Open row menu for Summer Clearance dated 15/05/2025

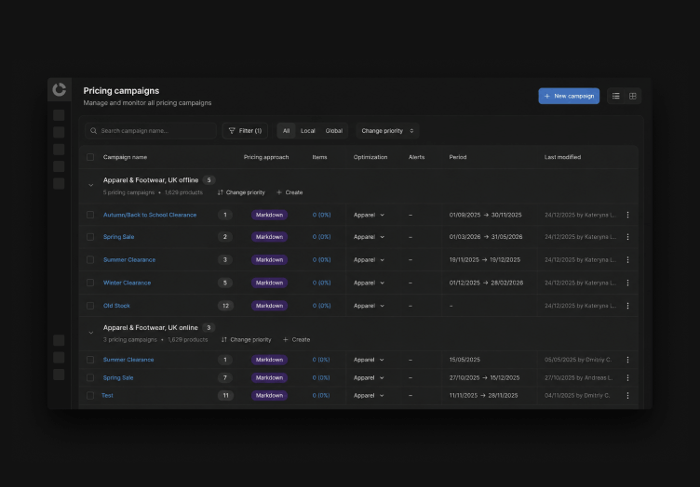pyautogui.click(x=627, y=360)
